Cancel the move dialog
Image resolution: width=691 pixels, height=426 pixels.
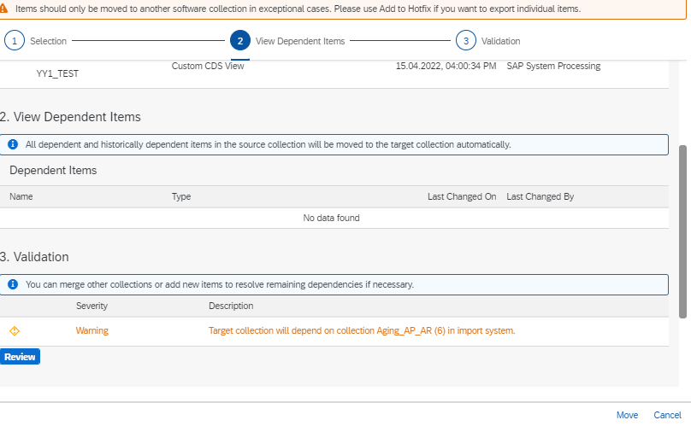[x=667, y=415]
